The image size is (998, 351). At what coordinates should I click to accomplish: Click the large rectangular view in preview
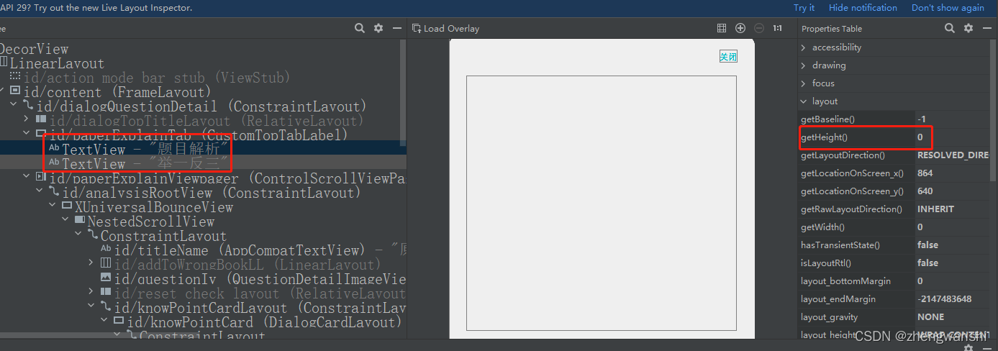coord(601,204)
